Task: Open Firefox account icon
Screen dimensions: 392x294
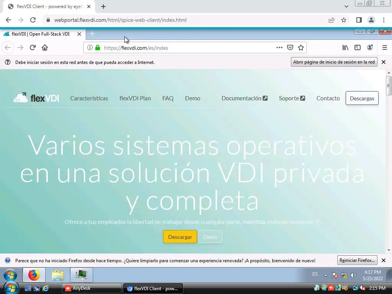Action: pyautogui.click(x=370, y=47)
